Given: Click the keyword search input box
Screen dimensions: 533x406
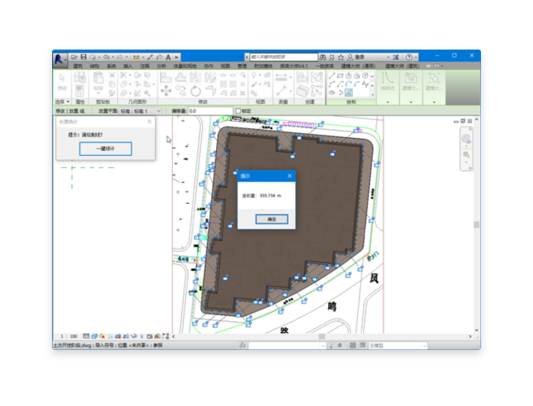Looking at the screenshot, I should (x=284, y=57).
